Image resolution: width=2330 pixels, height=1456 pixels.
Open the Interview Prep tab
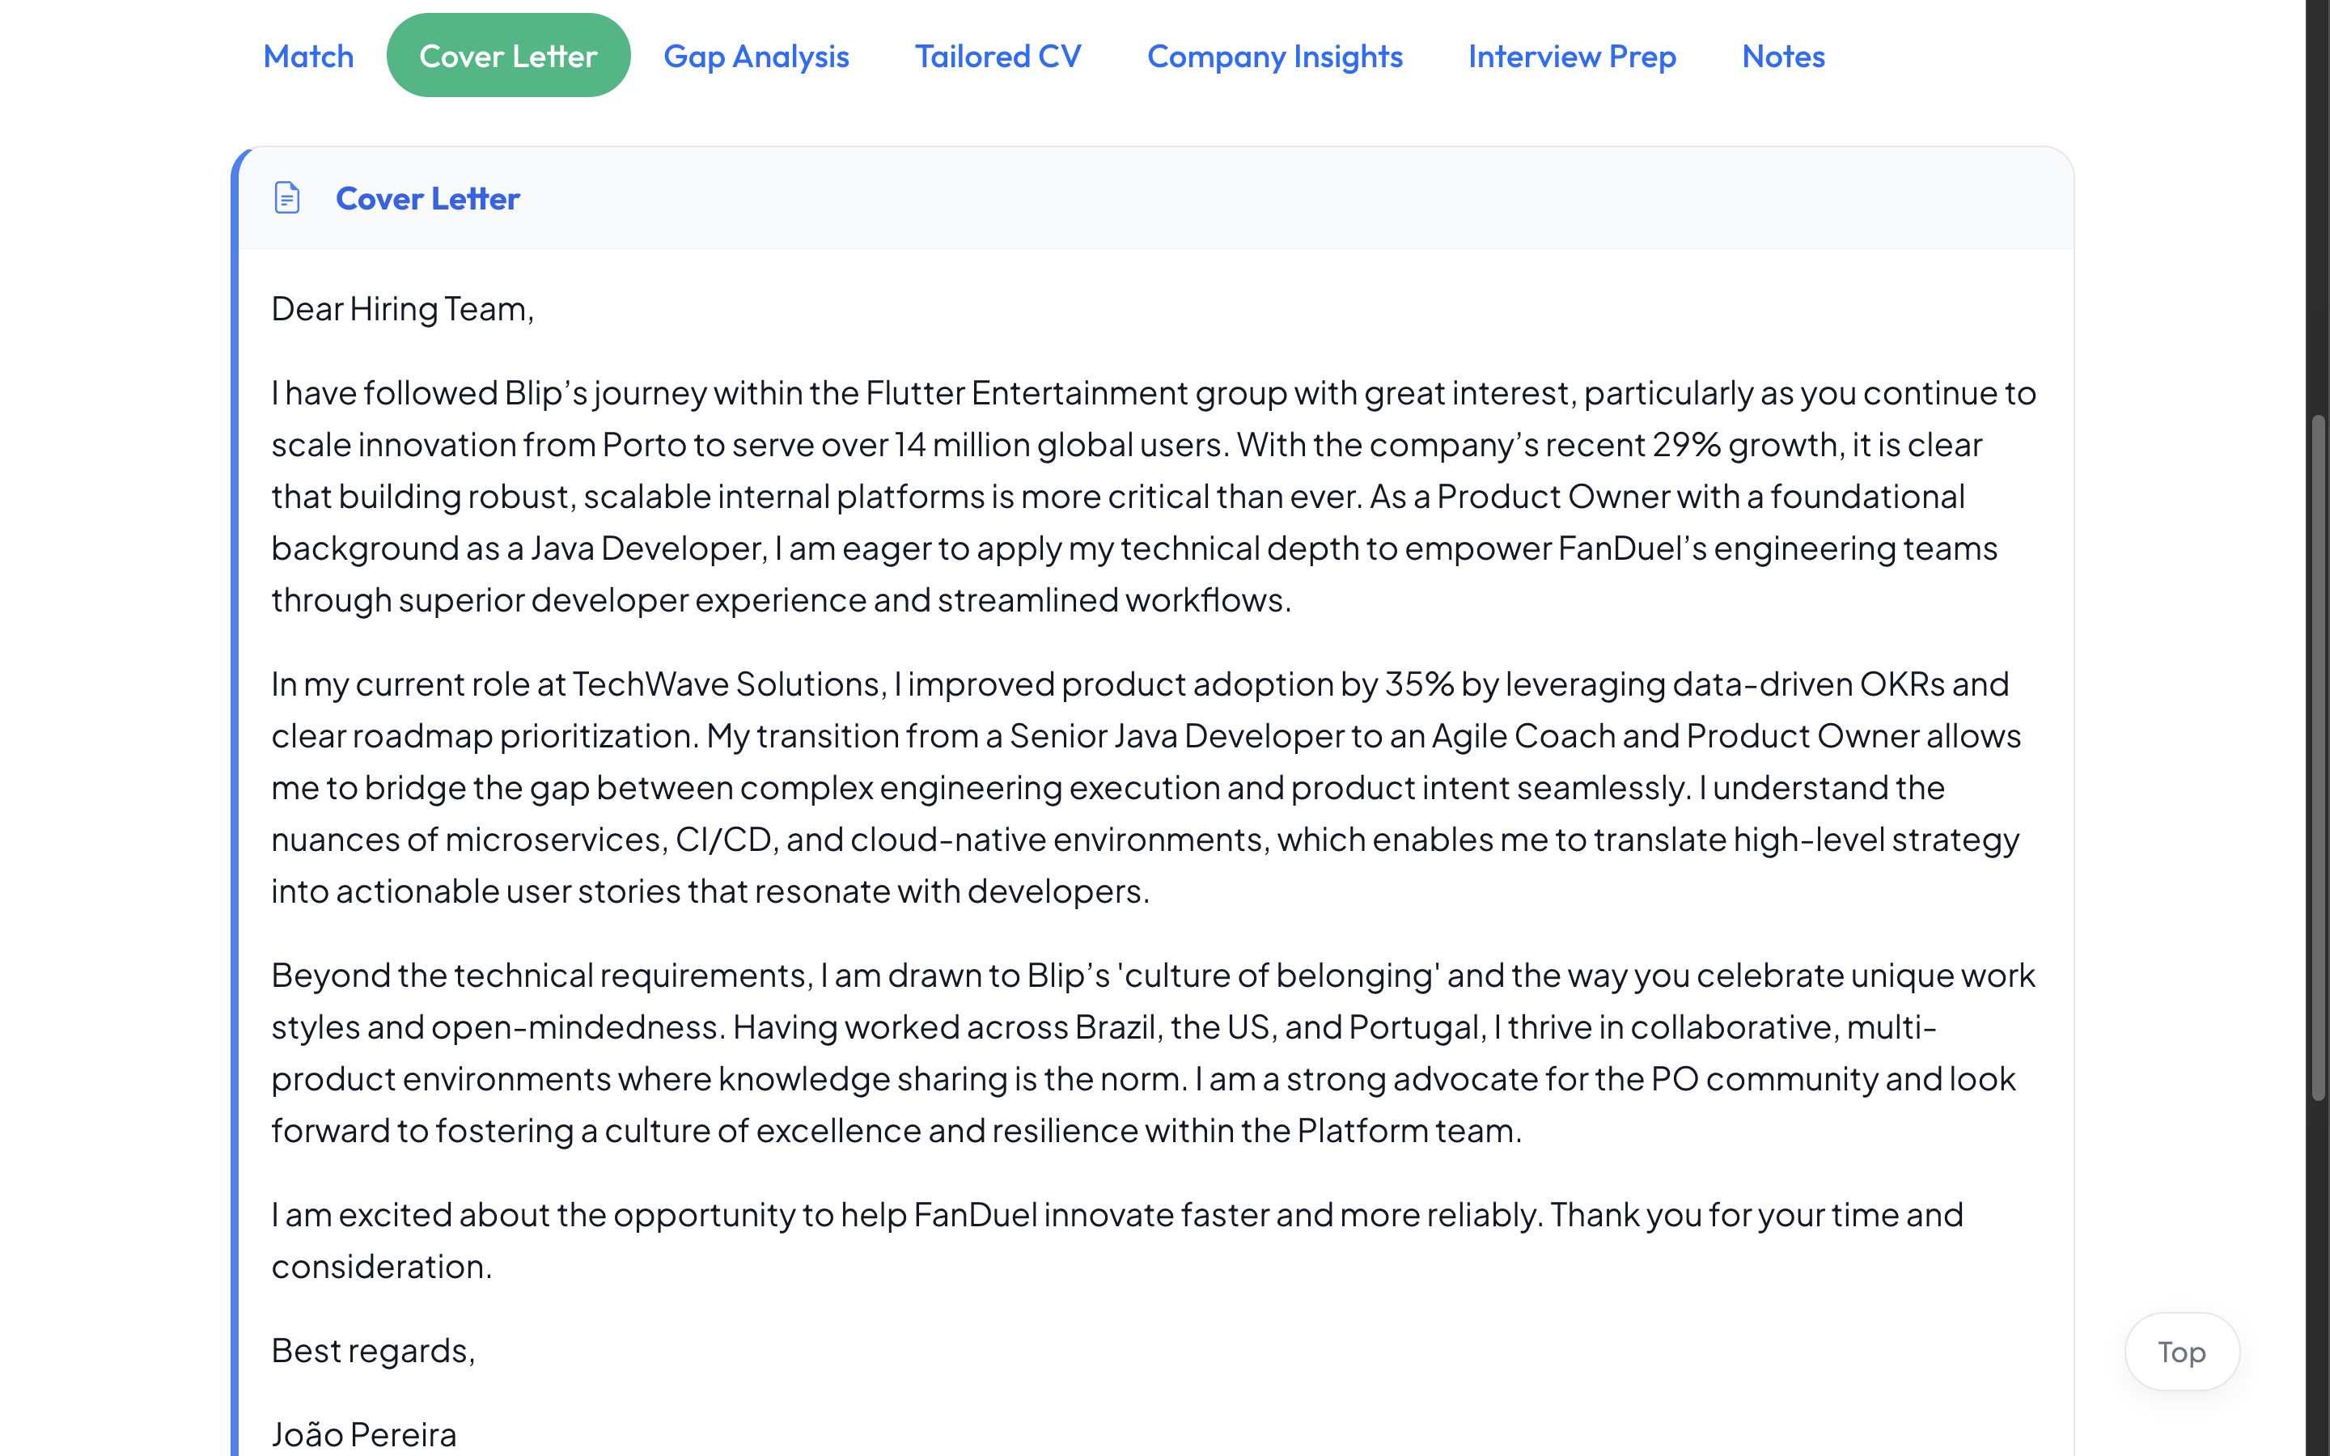(1571, 56)
